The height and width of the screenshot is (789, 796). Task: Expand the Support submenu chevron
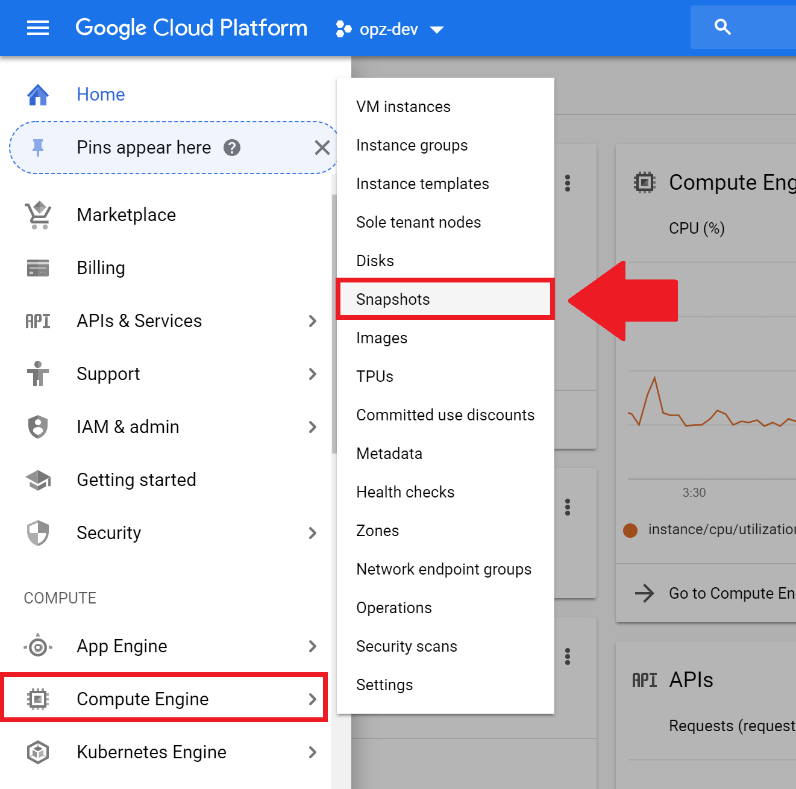click(312, 374)
